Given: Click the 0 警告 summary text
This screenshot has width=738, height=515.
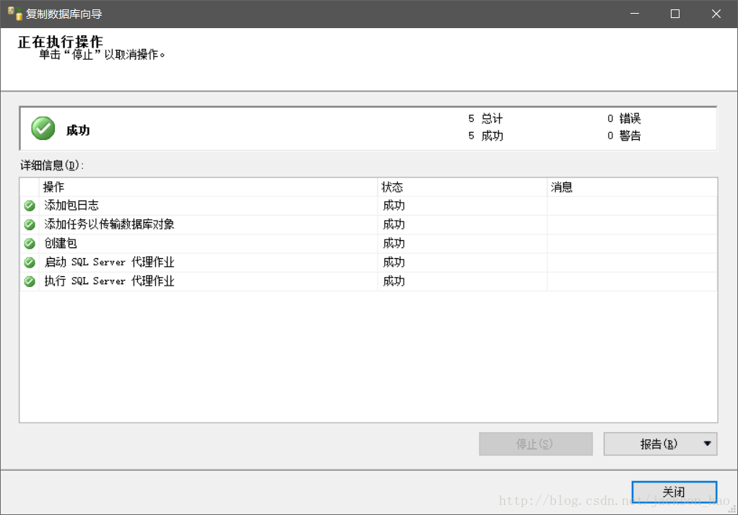Looking at the screenshot, I should (624, 136).
